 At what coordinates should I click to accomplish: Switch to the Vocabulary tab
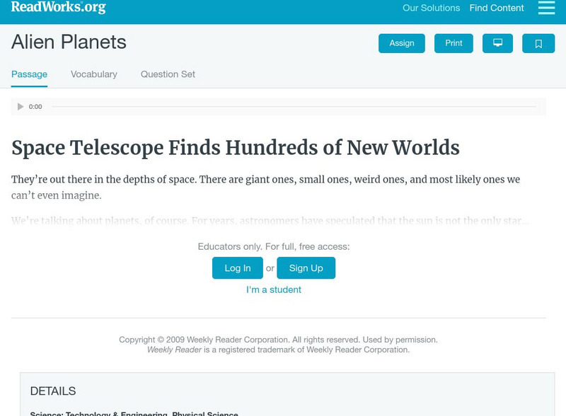[x=94, y=74]
